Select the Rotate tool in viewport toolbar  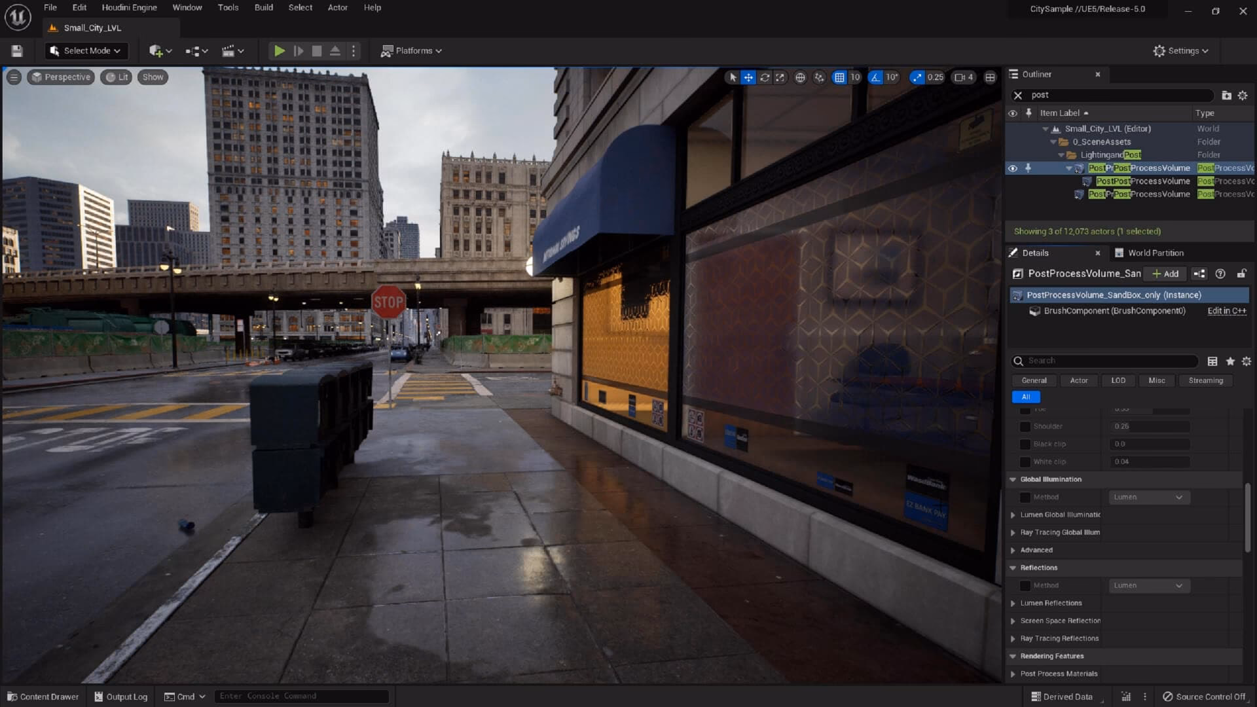click(x=765, y=77)
